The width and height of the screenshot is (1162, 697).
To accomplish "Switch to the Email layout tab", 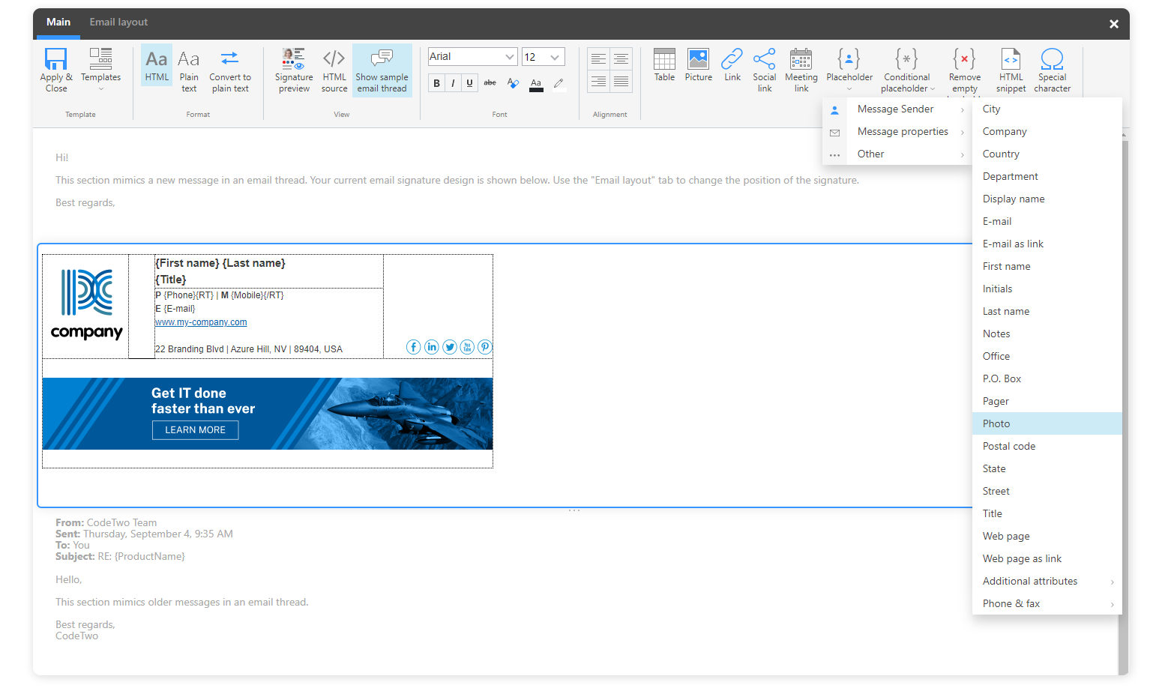I will pos(118,22).
